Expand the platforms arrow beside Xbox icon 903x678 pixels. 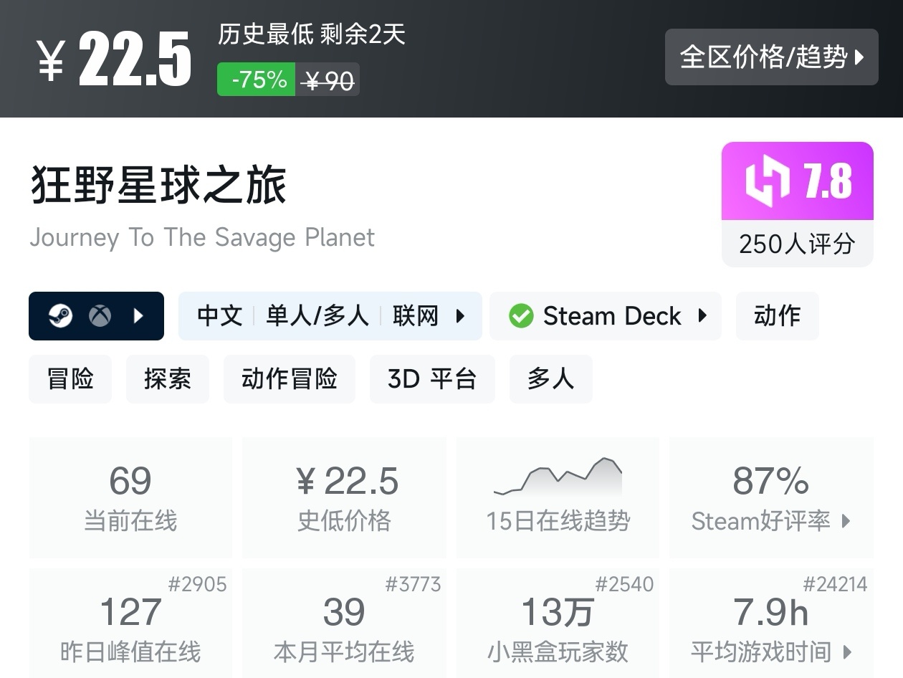click(x=139, y=316)
